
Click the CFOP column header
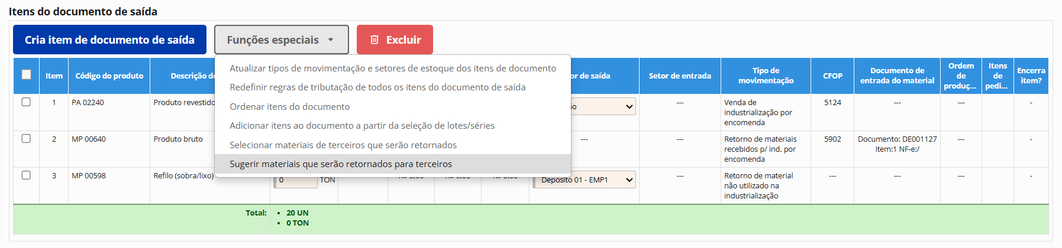coord(832,76)
